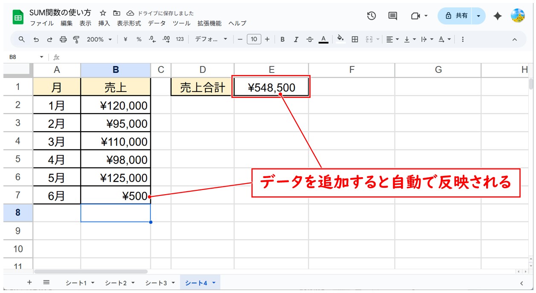Click the font size input field
The height and width of the screenshot is (293, 536).
coord(254,39)
